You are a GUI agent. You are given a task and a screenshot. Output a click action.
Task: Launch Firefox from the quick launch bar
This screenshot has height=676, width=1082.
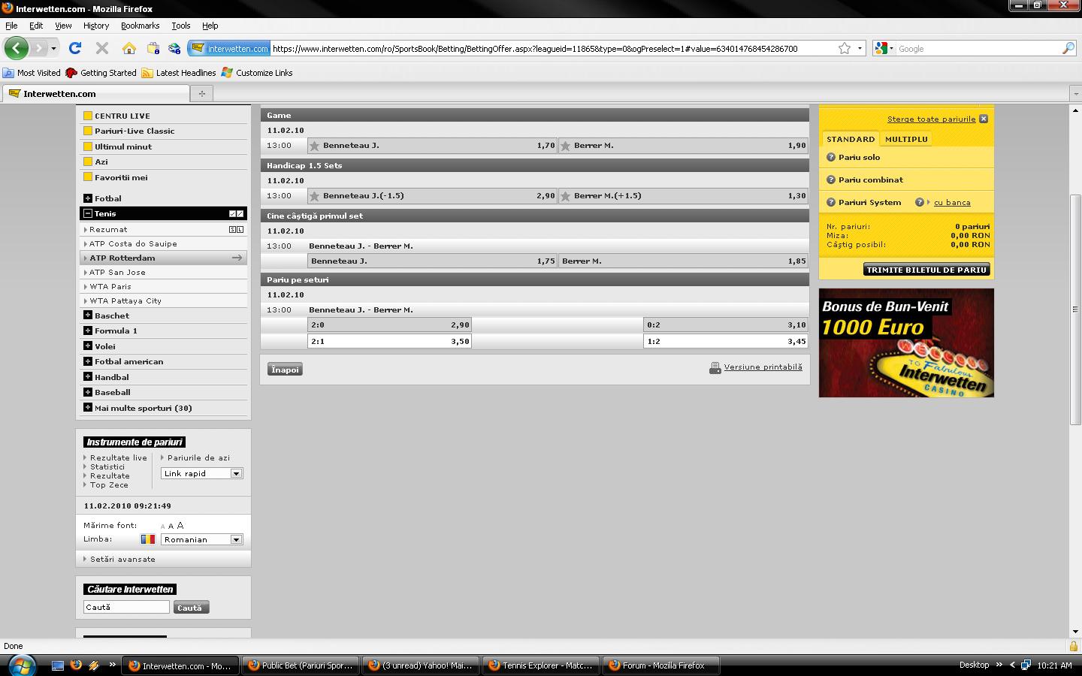point(76,665)
